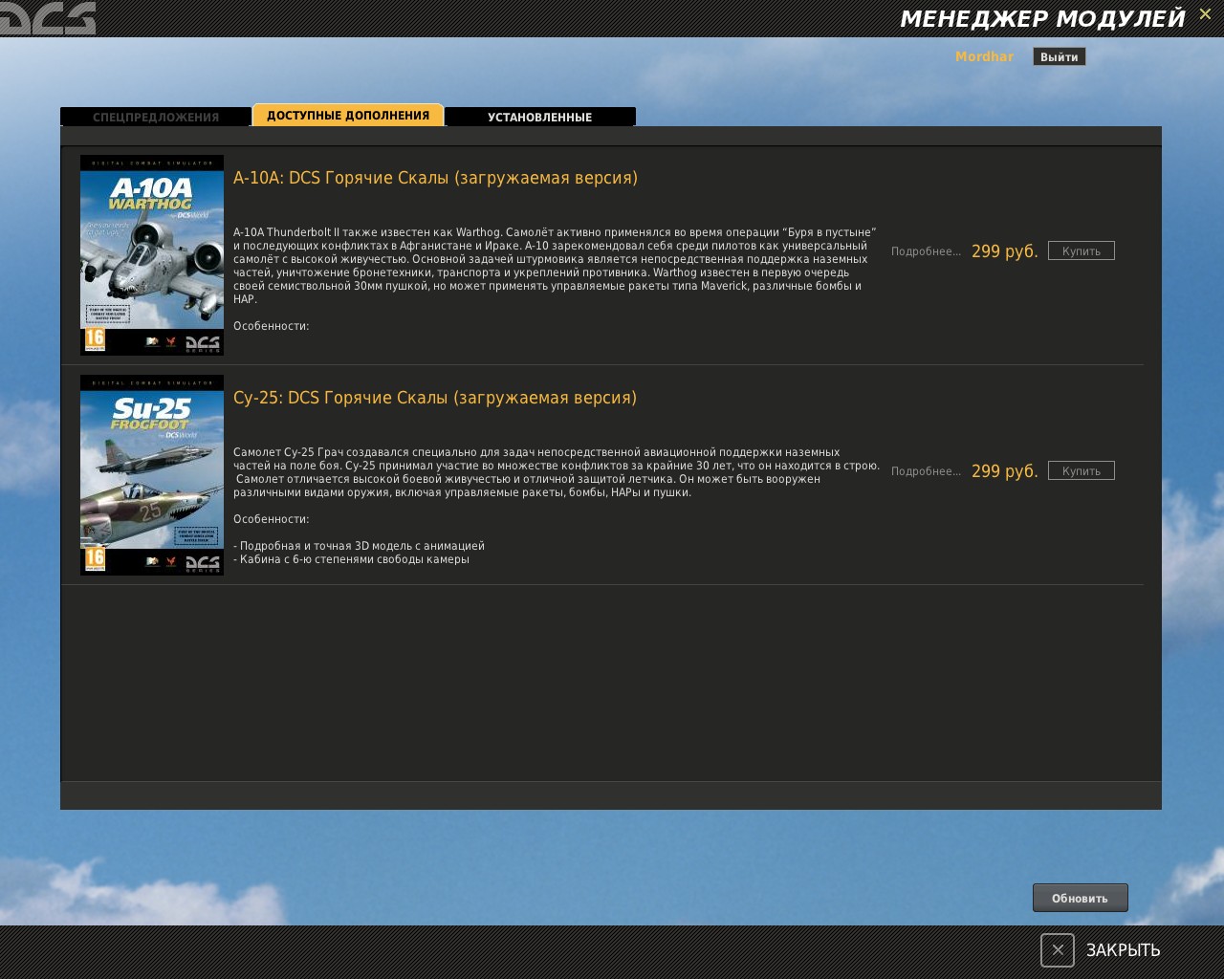The image size is (1224, 979).
Task: Switch to the УСТАНОВЛЕННЫЕ tab
Action: tap(540, 117)
